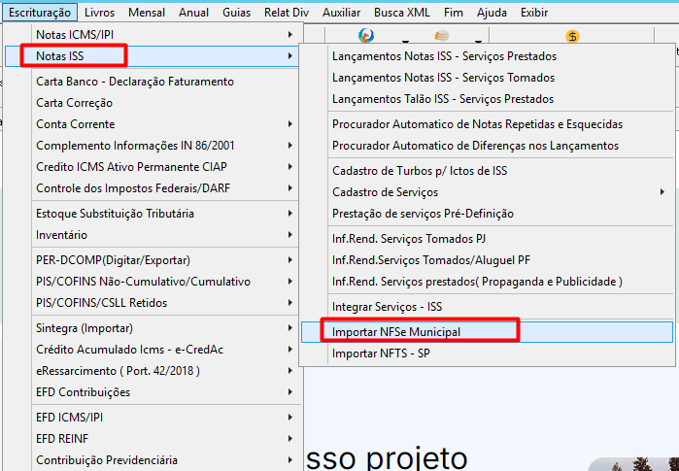Open Inf.Rend. Serviços prestados (Propaganda e Publicidade)
679x471 pixels.
click(x=488, y=282)
